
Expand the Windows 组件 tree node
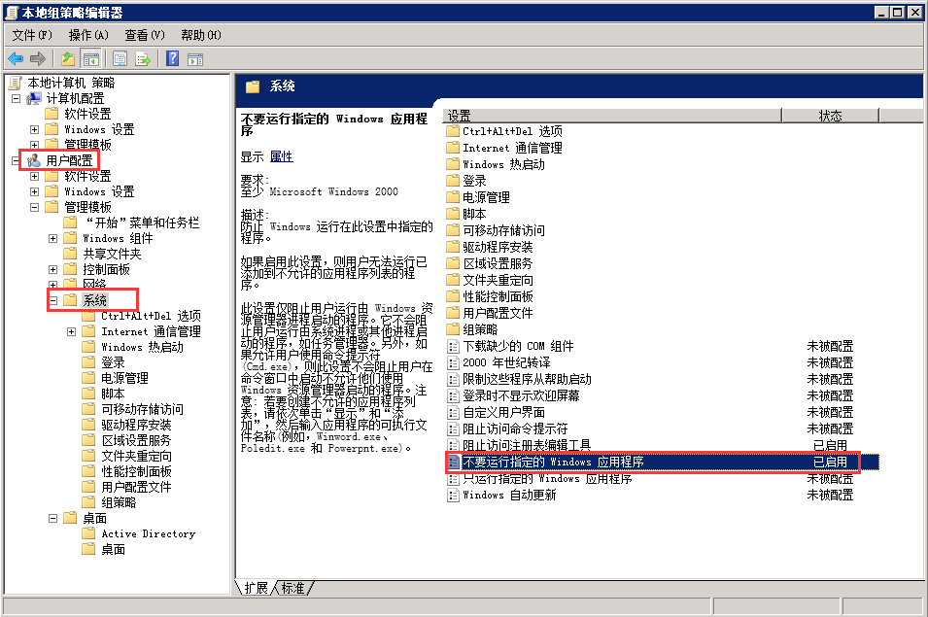coord(52,238)
